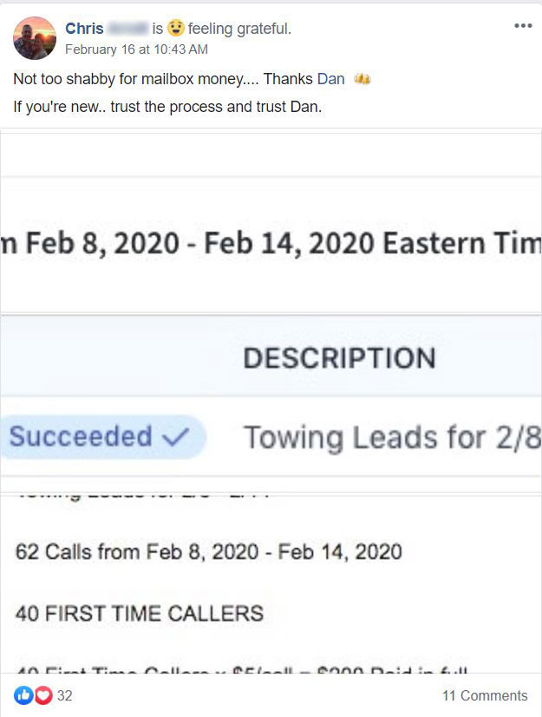Click Chris's profile picture

click(x=35, y=38)
